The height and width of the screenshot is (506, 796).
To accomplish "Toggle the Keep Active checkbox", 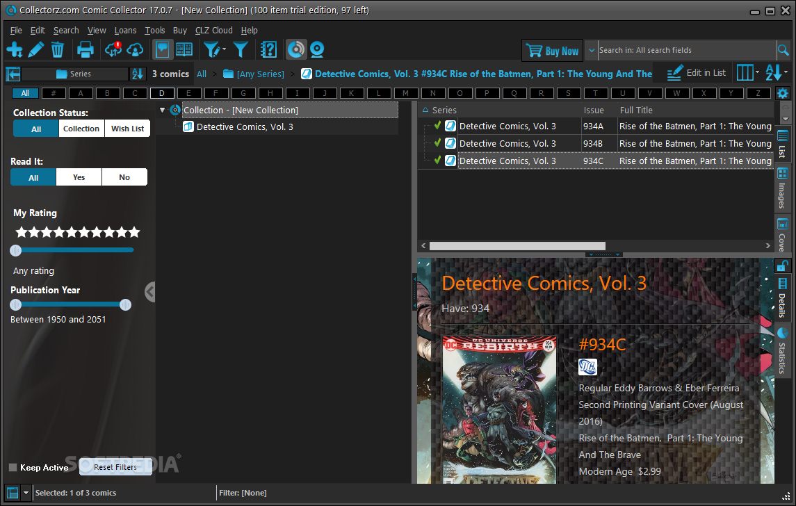I will point(13,468).
